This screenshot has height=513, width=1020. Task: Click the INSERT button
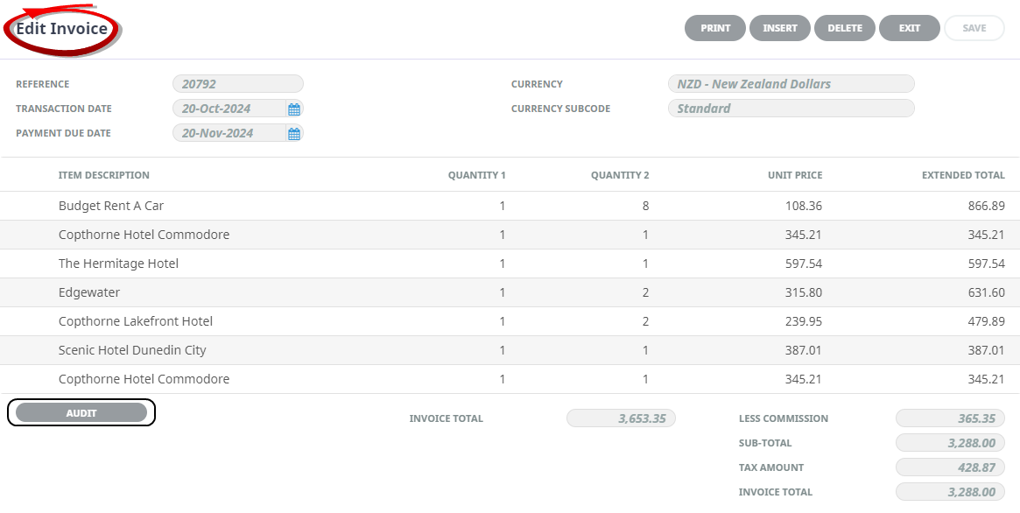pyautogui.click(x=780, y=28)
